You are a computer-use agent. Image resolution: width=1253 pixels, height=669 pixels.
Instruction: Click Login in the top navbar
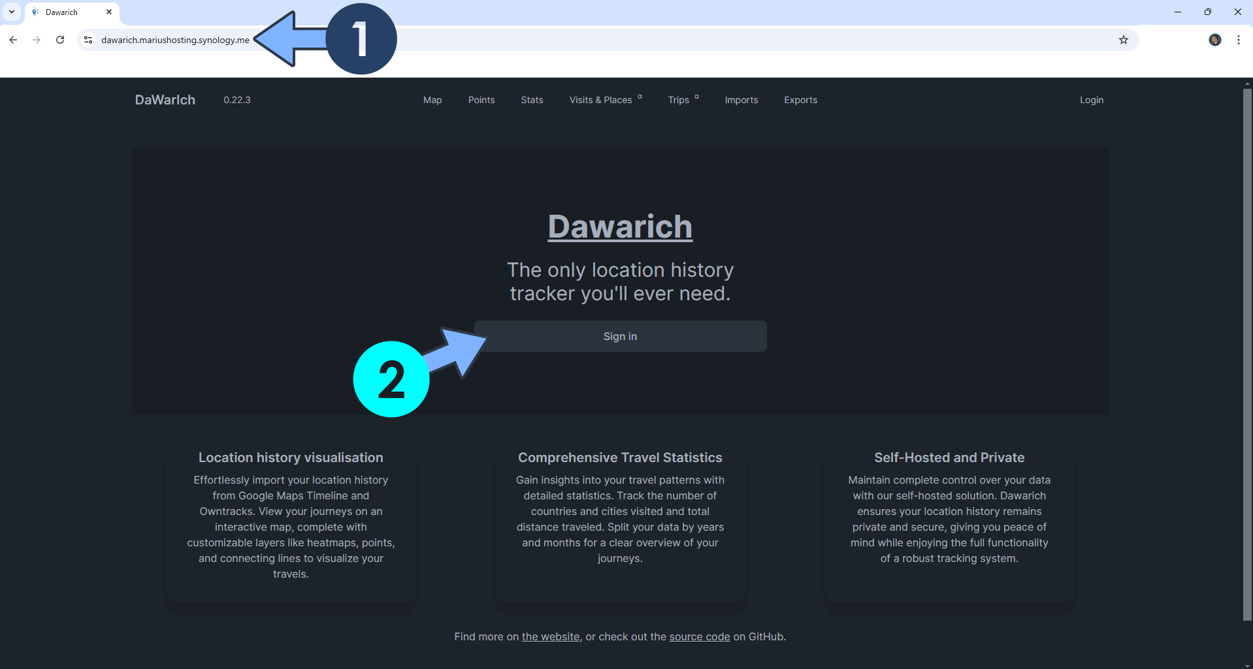[1092, 100]
